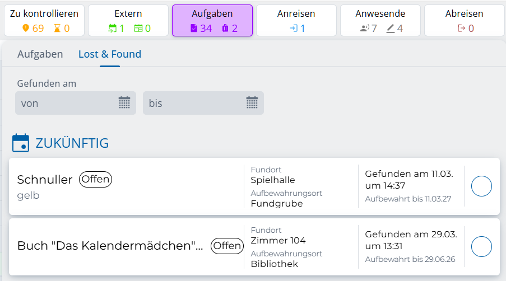
Task: Click the orange location pin icon showing 69
Action: coord(25,28)
